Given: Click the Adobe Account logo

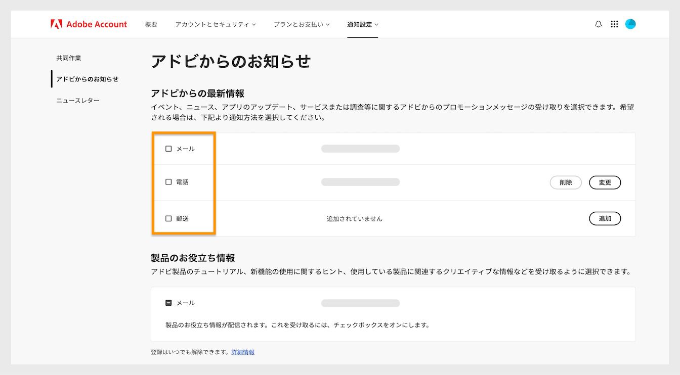Looking at the screenshot, I should (x=89, y=24).
